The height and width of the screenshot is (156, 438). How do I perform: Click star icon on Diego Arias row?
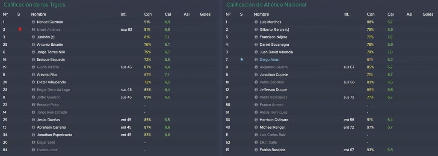242,59
